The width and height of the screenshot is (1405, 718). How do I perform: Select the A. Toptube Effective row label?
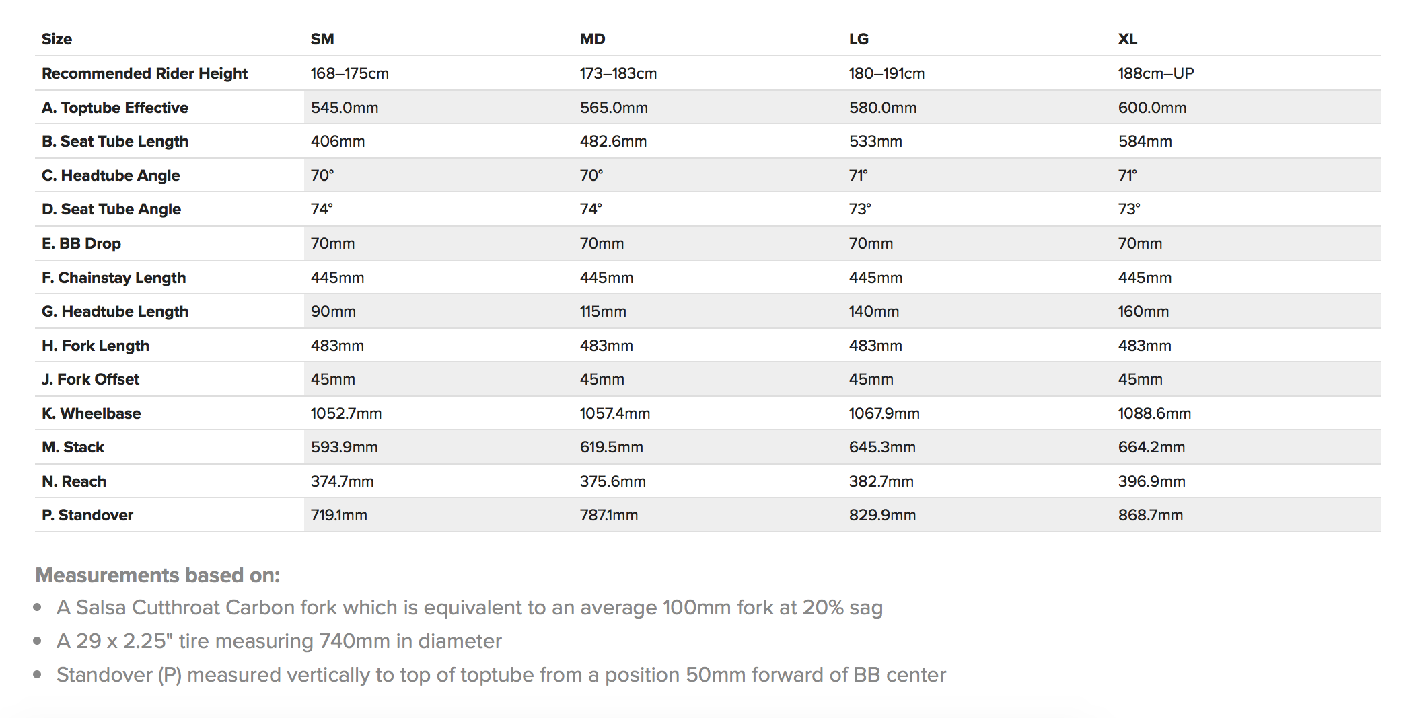pos(115,108)
